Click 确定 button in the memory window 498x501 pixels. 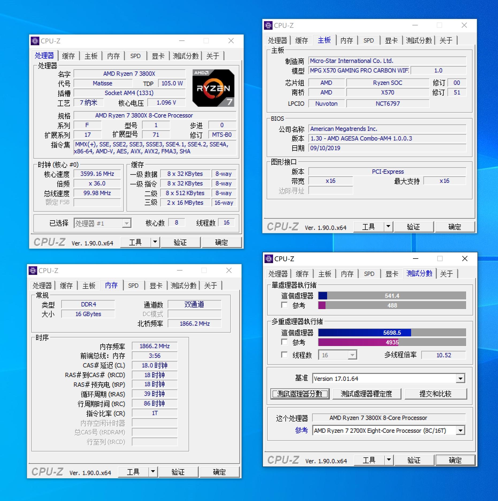[219, 472]
